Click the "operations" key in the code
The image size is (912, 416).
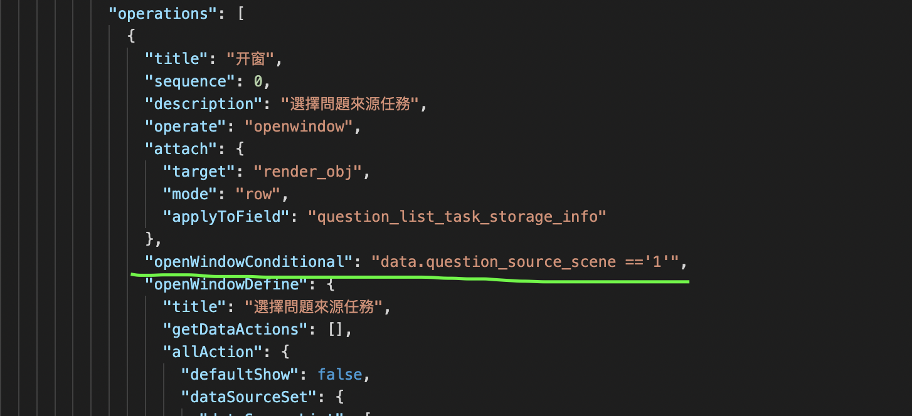163,13
